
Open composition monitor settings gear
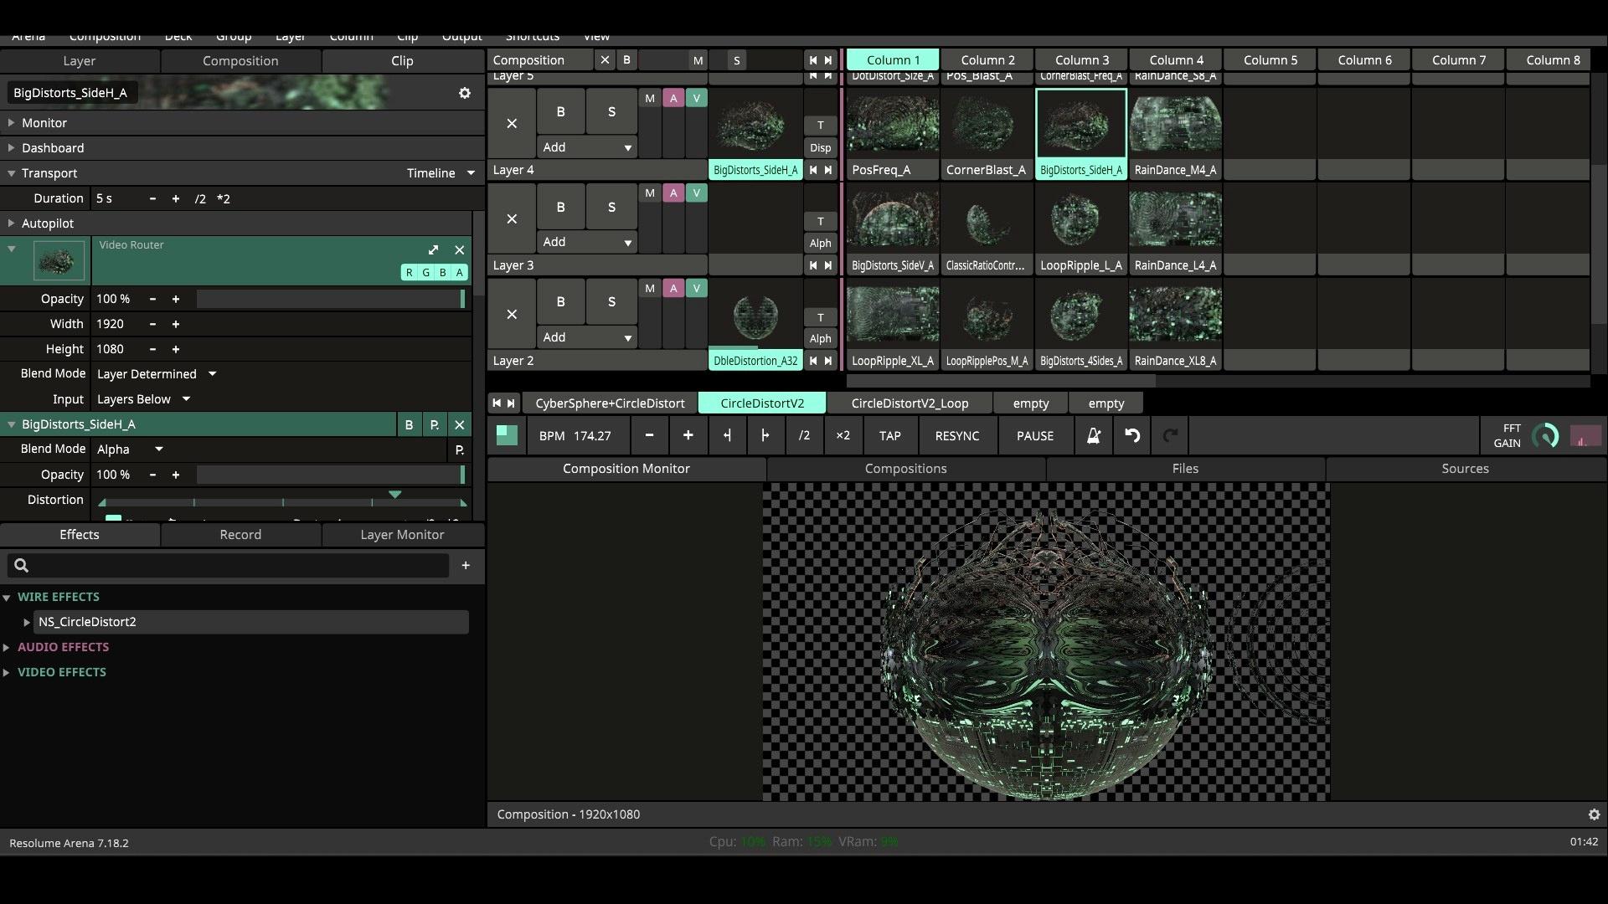(1594, 814)
